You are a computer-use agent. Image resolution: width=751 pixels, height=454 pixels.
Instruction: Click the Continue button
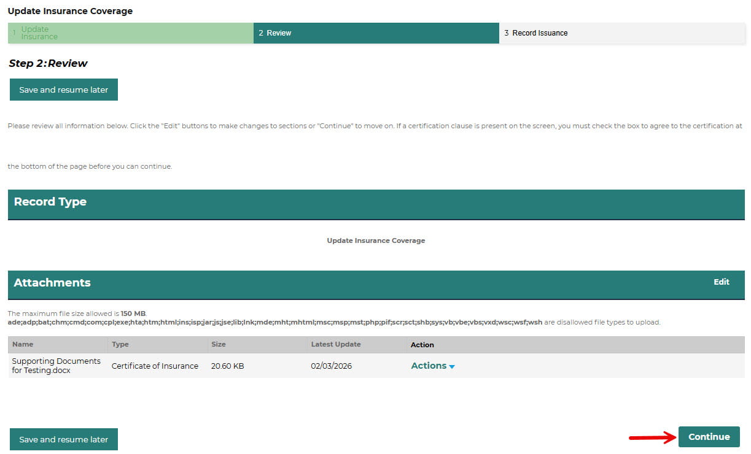709,437
